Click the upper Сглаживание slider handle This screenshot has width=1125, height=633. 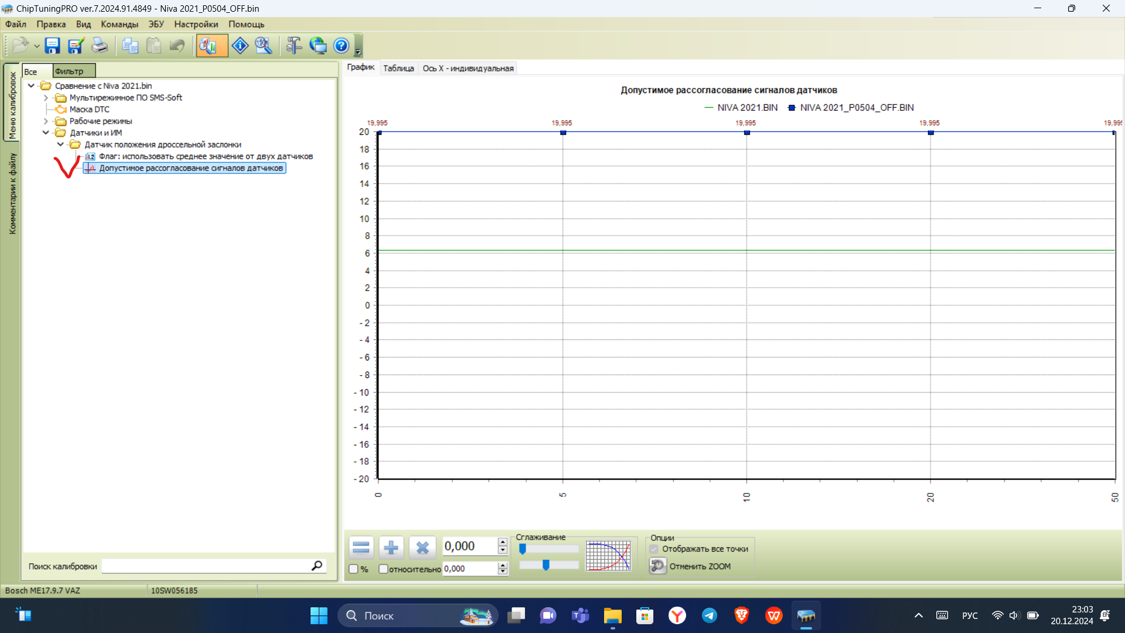[523, 549]
